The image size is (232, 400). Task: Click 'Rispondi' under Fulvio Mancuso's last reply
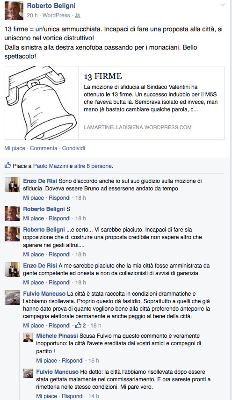[x=72, y=396]
